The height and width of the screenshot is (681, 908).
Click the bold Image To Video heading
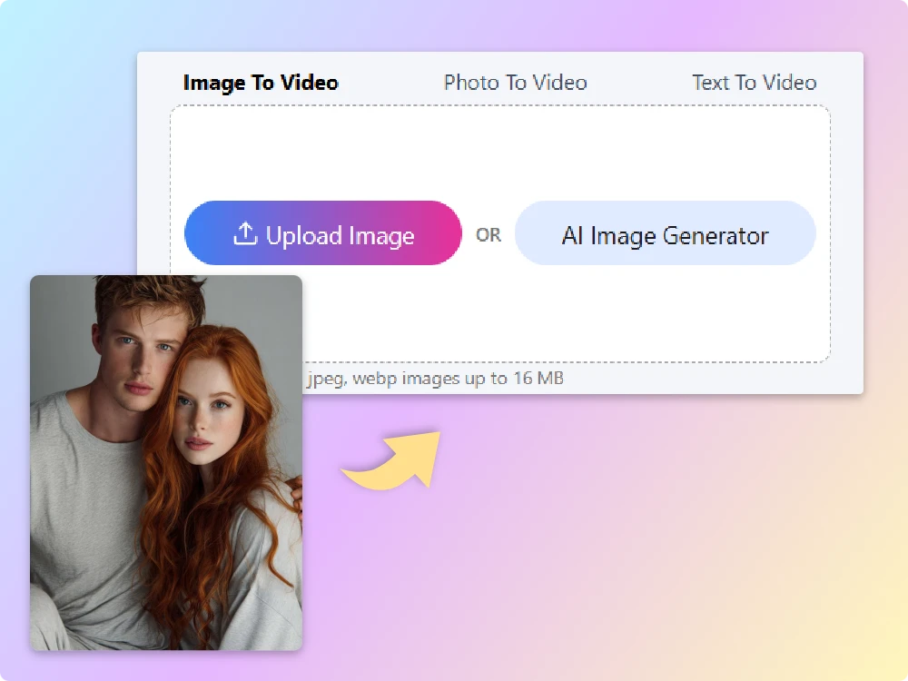[x=261, y=82]
